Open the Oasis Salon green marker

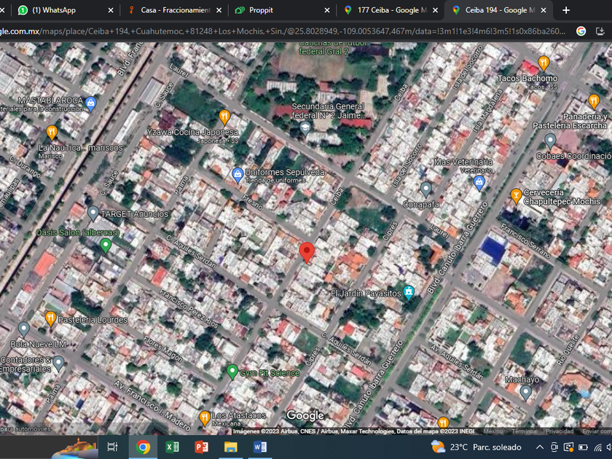coord(106,246)
